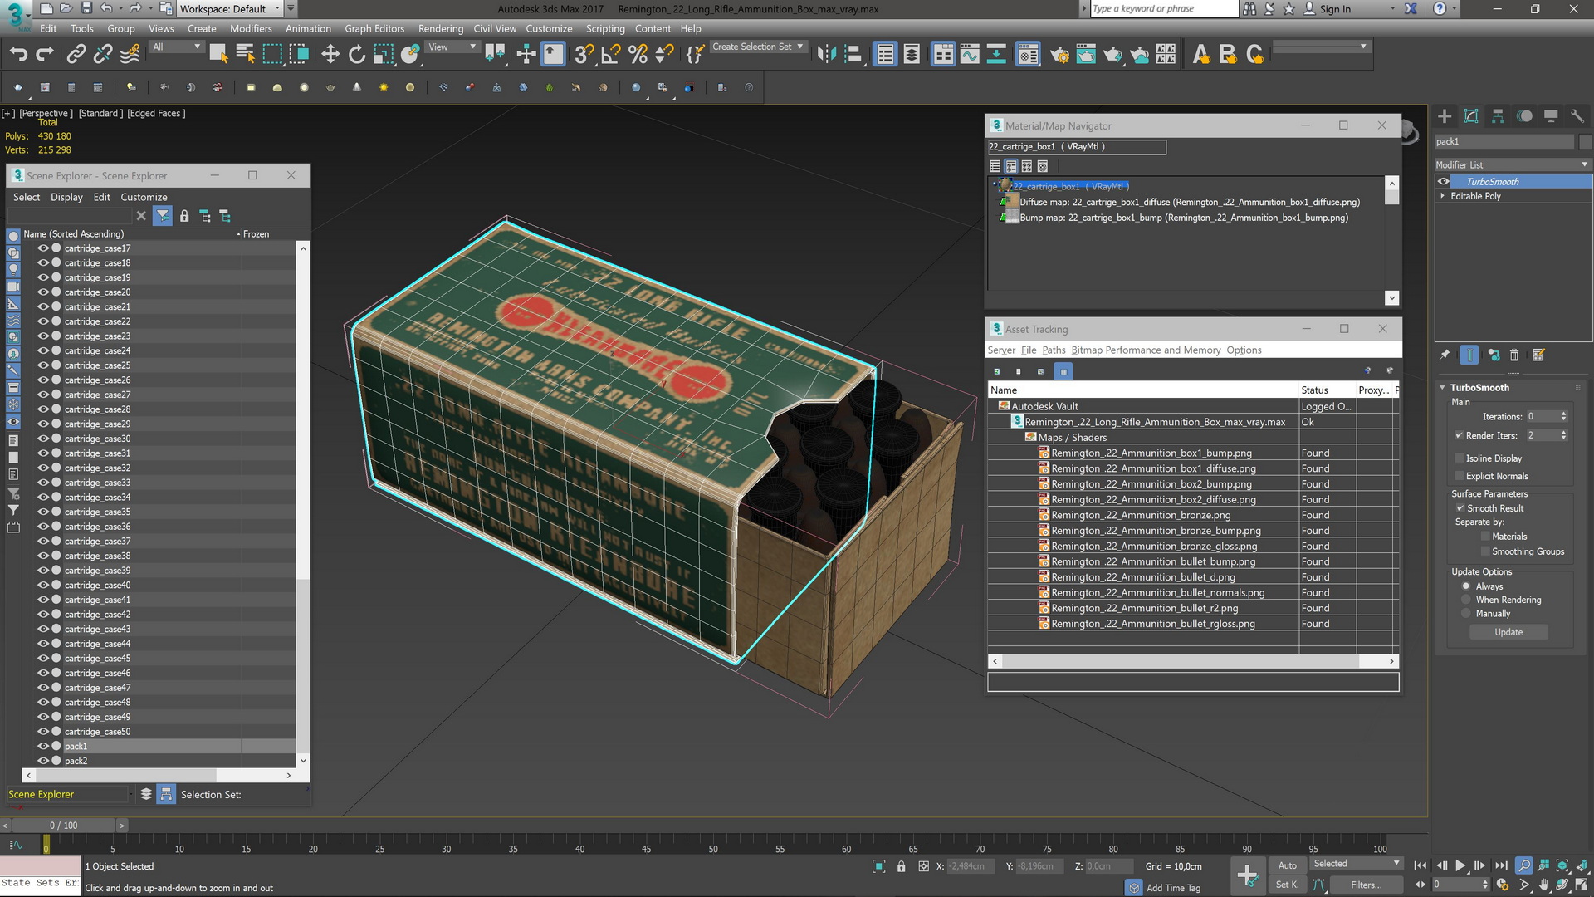Toggle the Angle Snap button
The image size is (1594, 897).
(611, 55)
